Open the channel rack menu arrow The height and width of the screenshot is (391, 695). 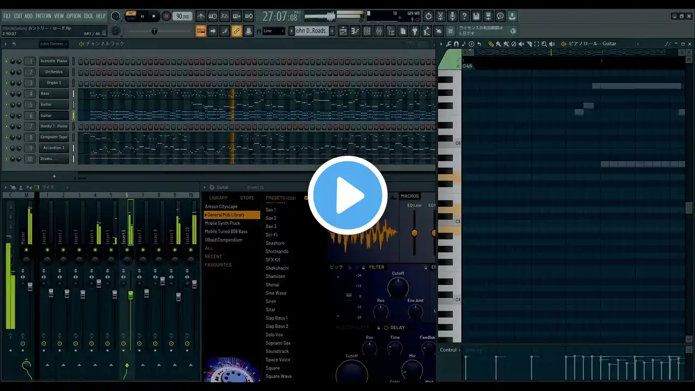click(x=6, y=44)
